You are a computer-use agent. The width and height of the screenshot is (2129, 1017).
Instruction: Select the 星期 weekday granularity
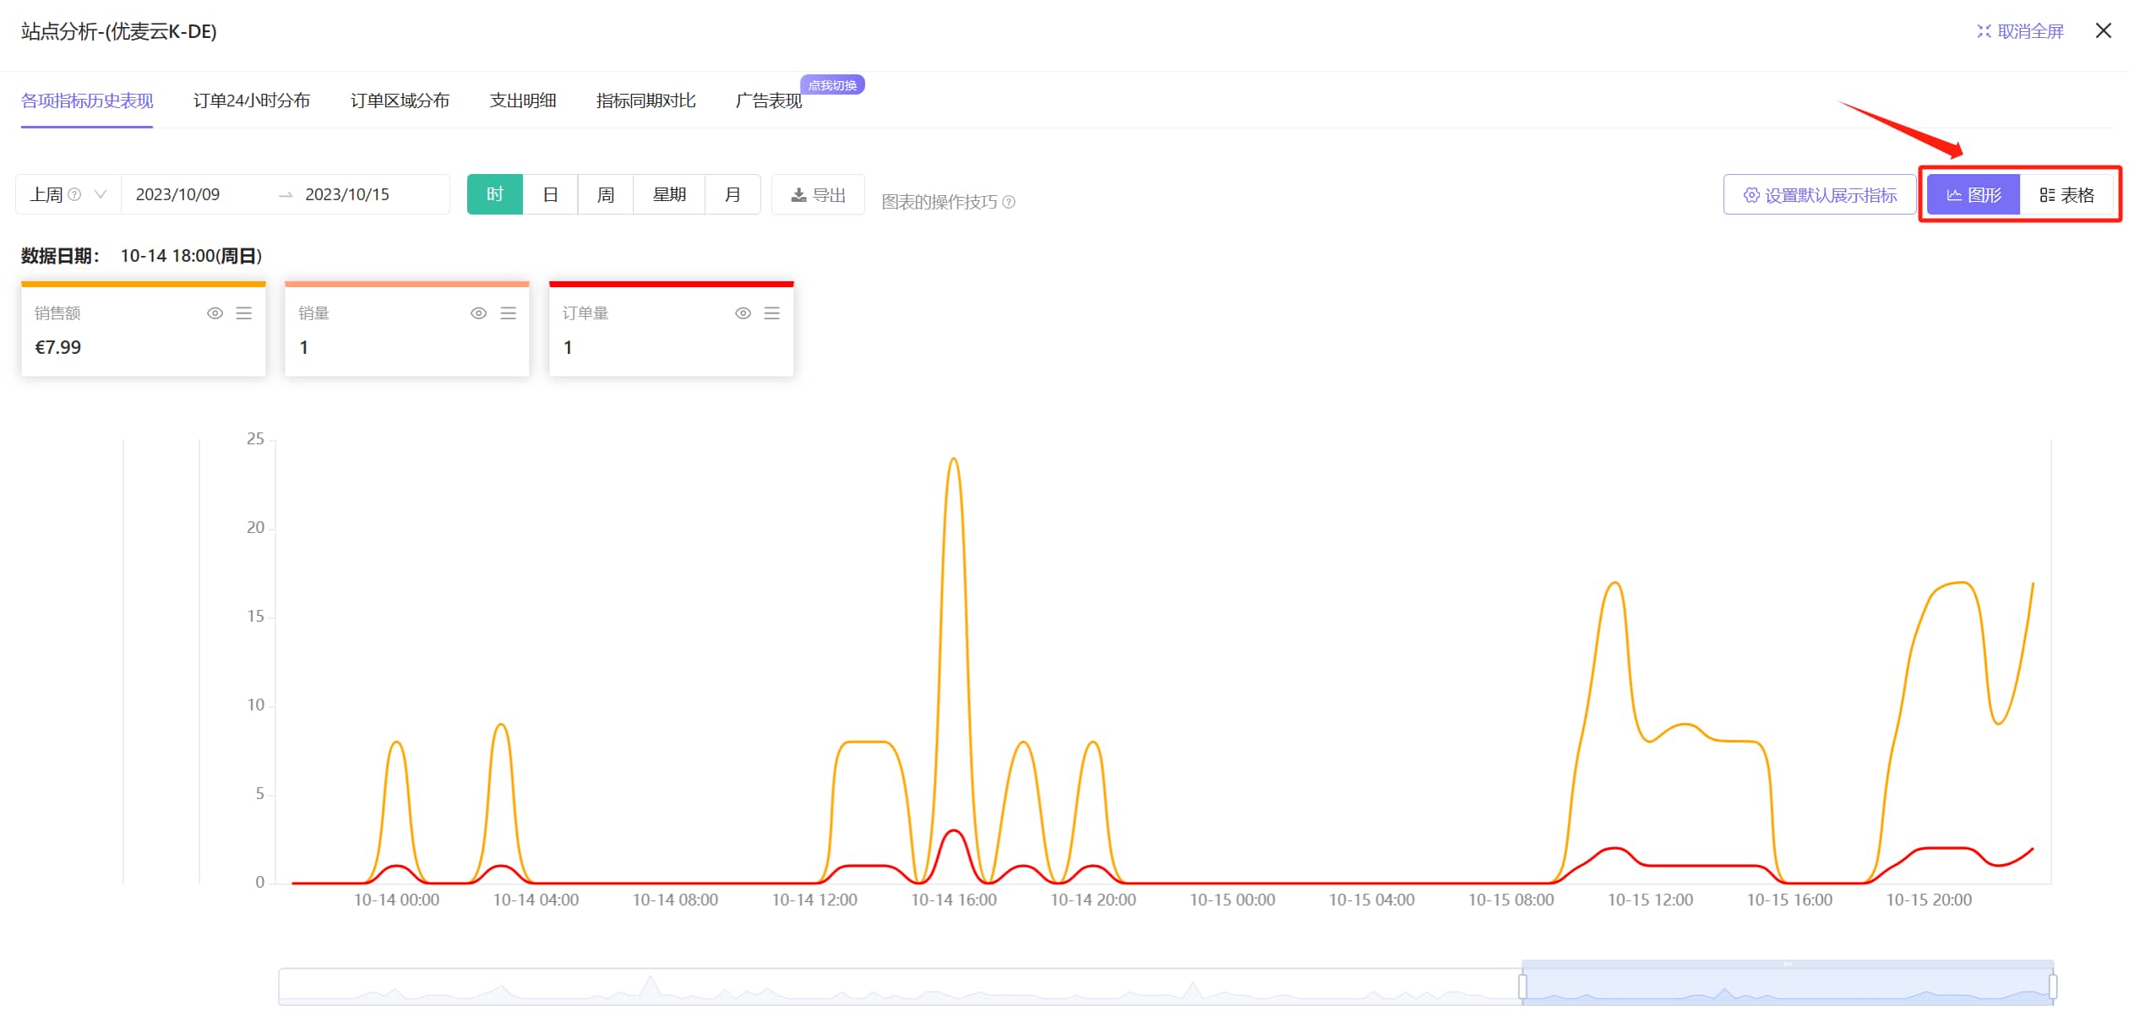pyautogui.click(x=669, y=195)
